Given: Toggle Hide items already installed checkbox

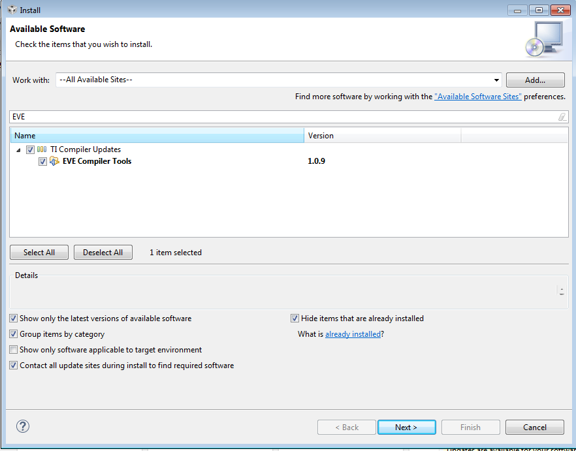Looking at the screenshot, I should (x=295, y=319).
